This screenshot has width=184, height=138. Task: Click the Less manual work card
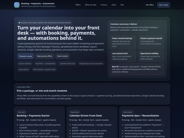click(x=123, y=56)
